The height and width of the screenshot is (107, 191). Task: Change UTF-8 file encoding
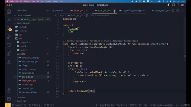click(x=133, y=105)
